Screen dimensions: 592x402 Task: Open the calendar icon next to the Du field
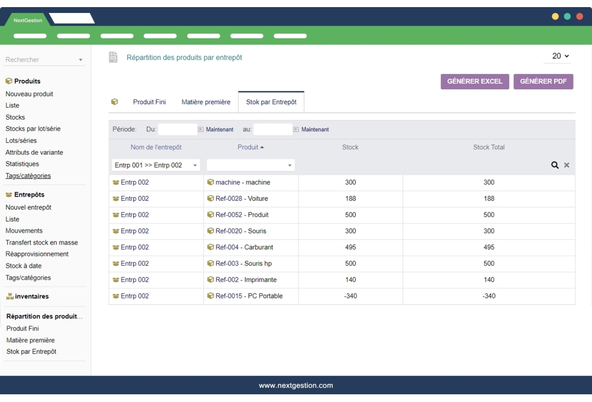[198, 129]
